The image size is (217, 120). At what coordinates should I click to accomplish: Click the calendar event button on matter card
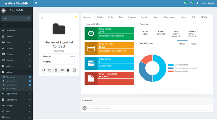tap(56, 70)
